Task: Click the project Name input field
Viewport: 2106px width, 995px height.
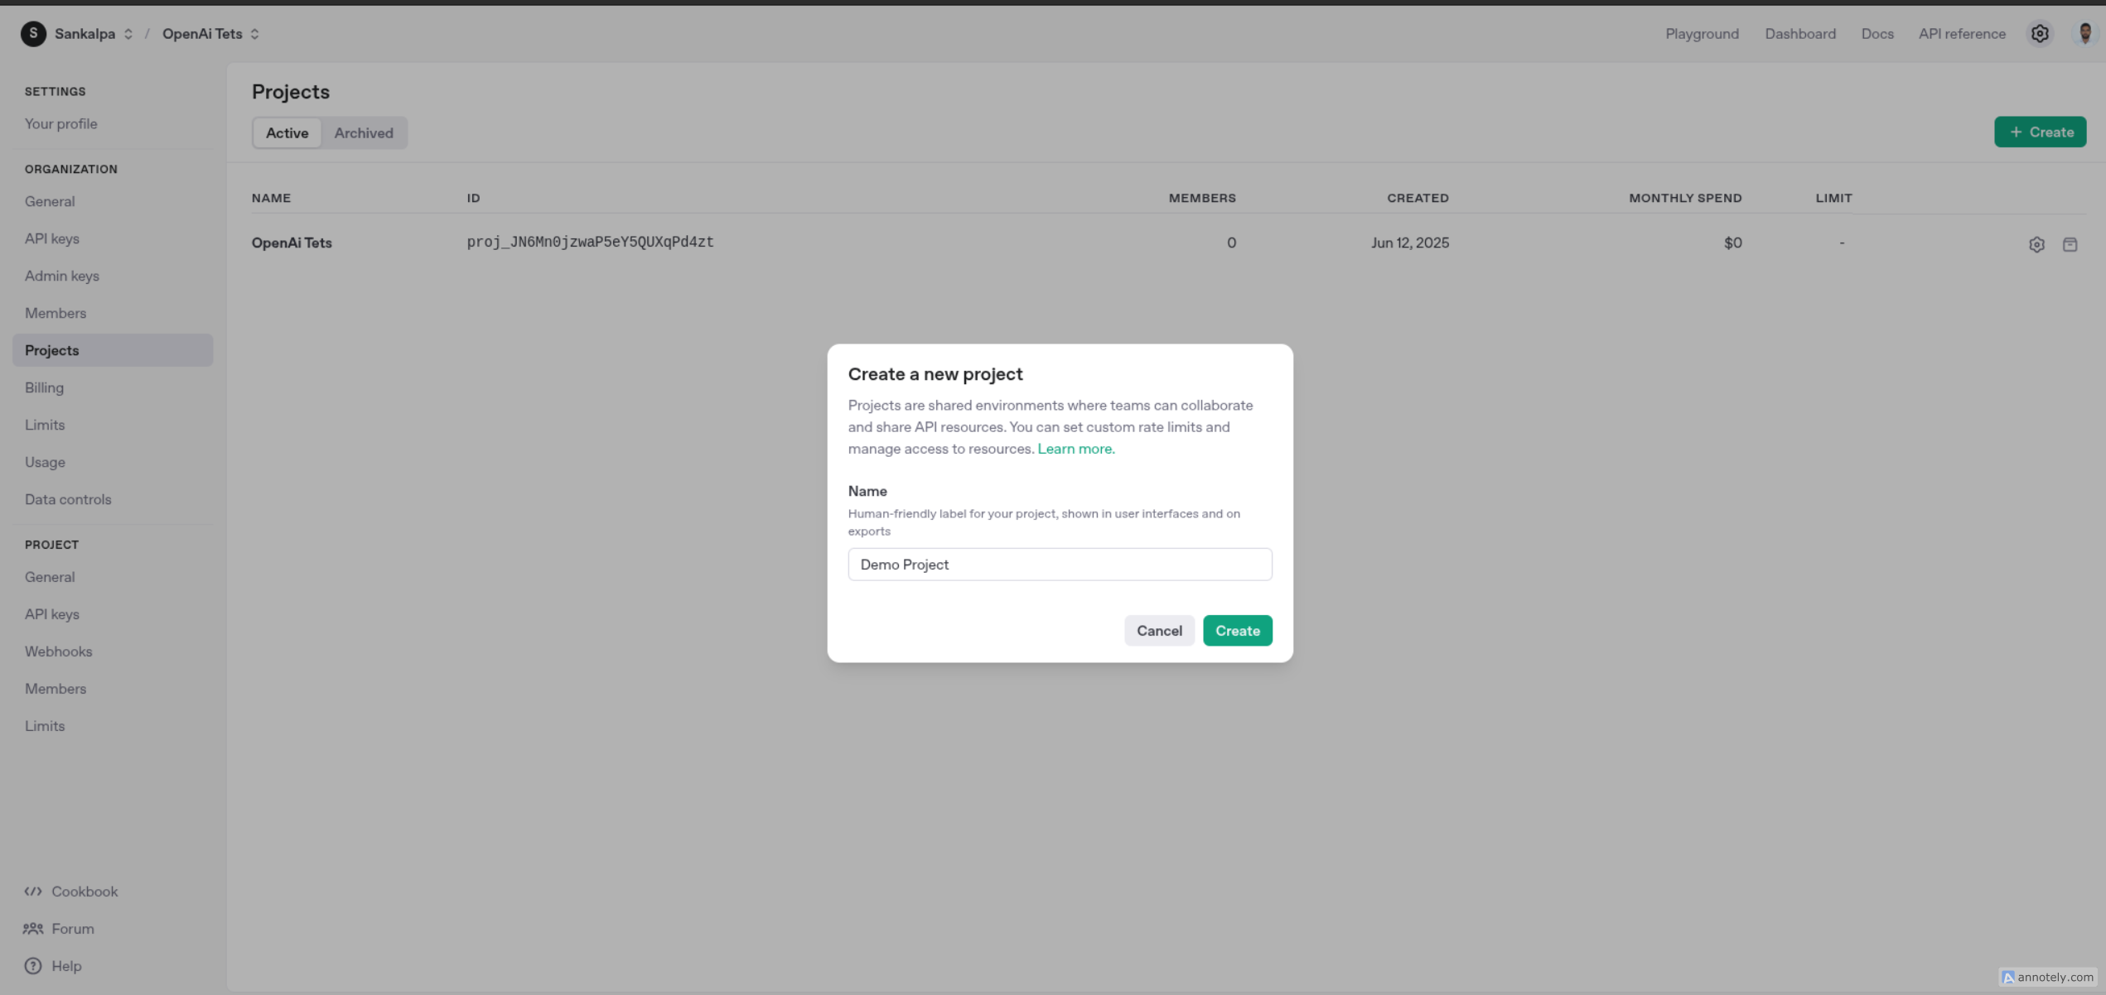Action: tap(1059, 565)
